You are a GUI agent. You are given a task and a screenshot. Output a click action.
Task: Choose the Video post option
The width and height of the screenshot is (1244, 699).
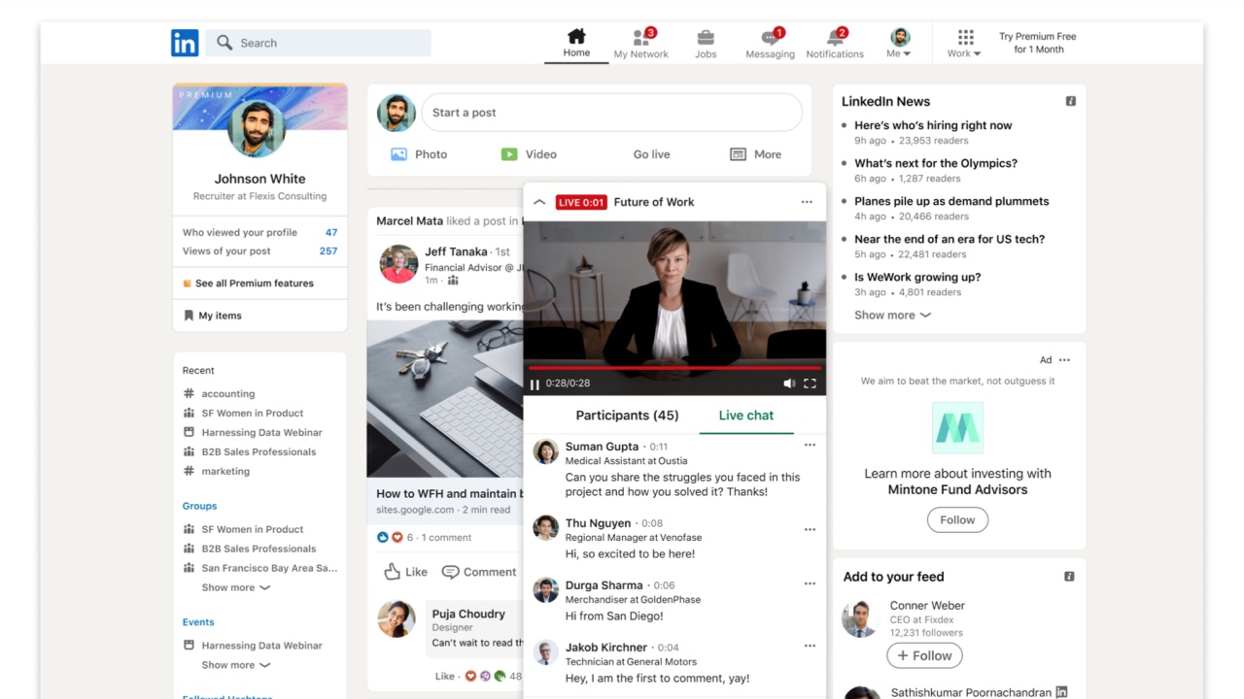pyautogui.click(x=529, y=154)
